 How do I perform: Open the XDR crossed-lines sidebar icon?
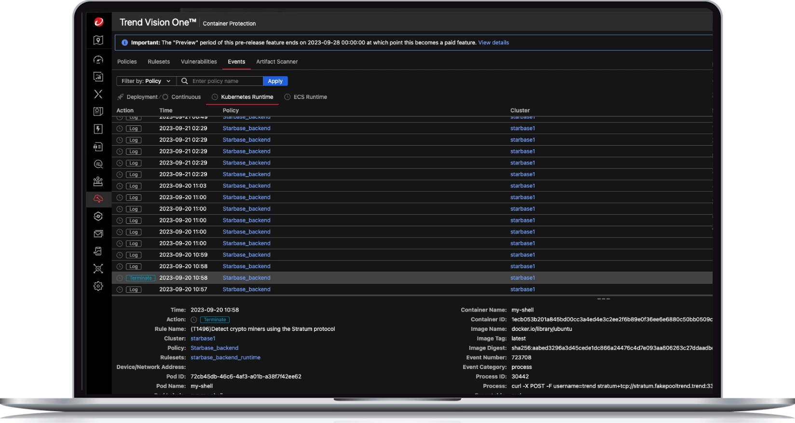tap(98, 94)
